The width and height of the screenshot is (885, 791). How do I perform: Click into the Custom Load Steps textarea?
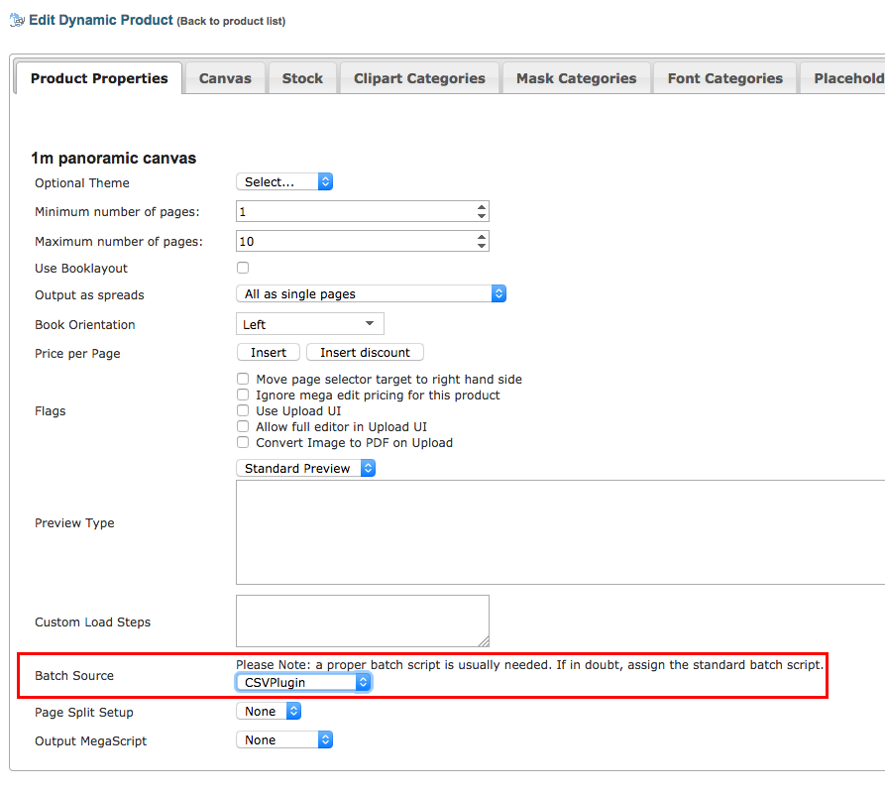[x=362, y=621]
